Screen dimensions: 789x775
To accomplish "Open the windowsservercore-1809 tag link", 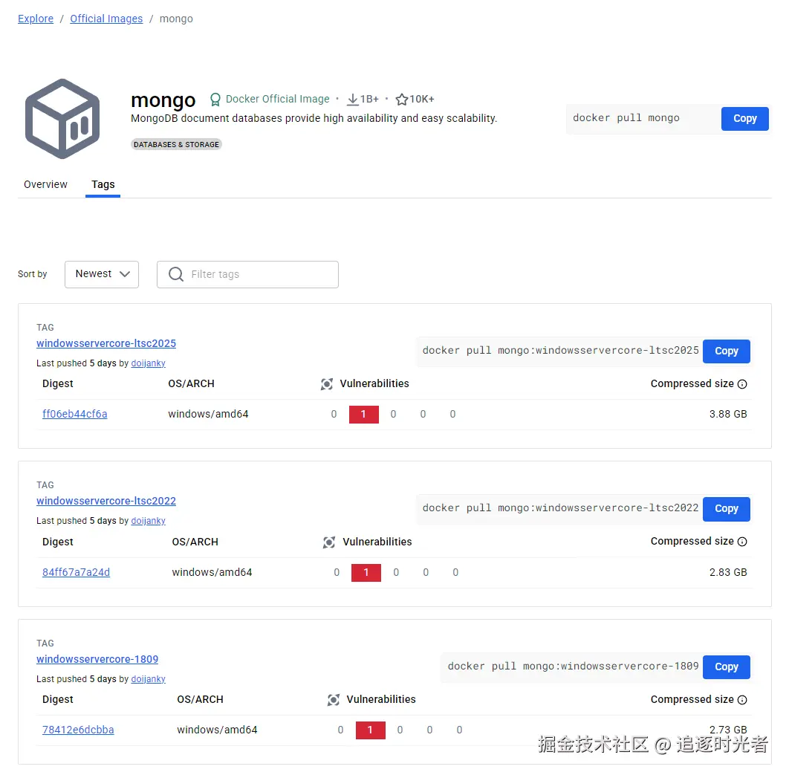I will [x=97, y=659].
